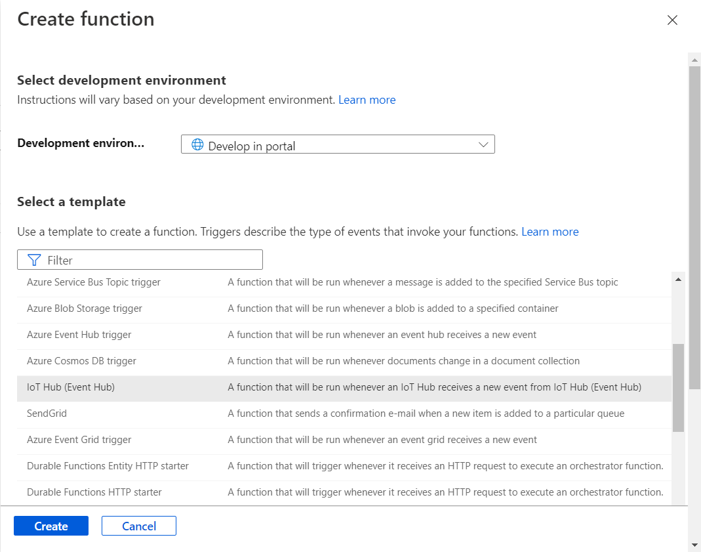Click the funnel filter icon
Viewport: 701px width, 552px height.
34,260
